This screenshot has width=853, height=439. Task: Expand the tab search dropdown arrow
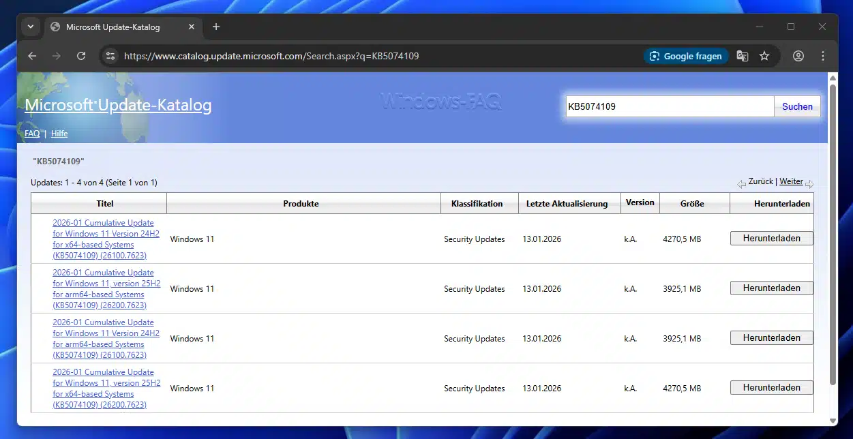(x=31, y=27)
